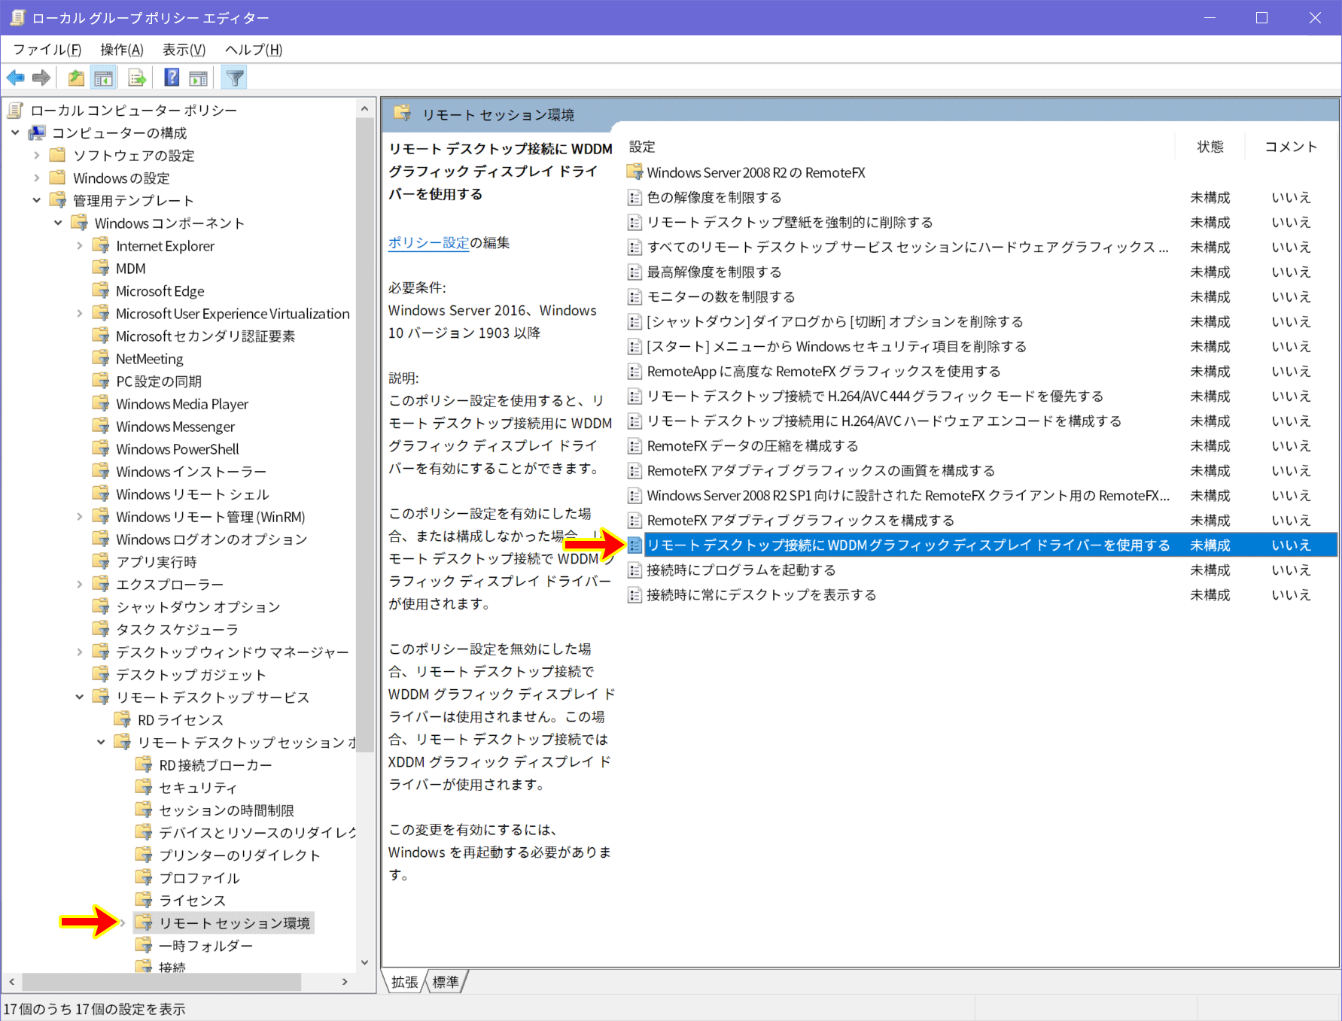The width and height of the screenshot is (1342, 1021).
Task: Click the Up one level folder icon
Action: point(76,77)
